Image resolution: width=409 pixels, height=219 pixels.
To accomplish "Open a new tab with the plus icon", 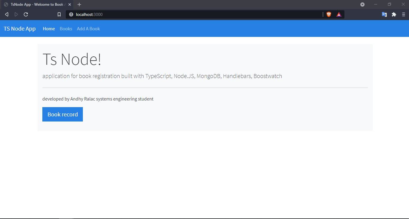I will (79, 4).
